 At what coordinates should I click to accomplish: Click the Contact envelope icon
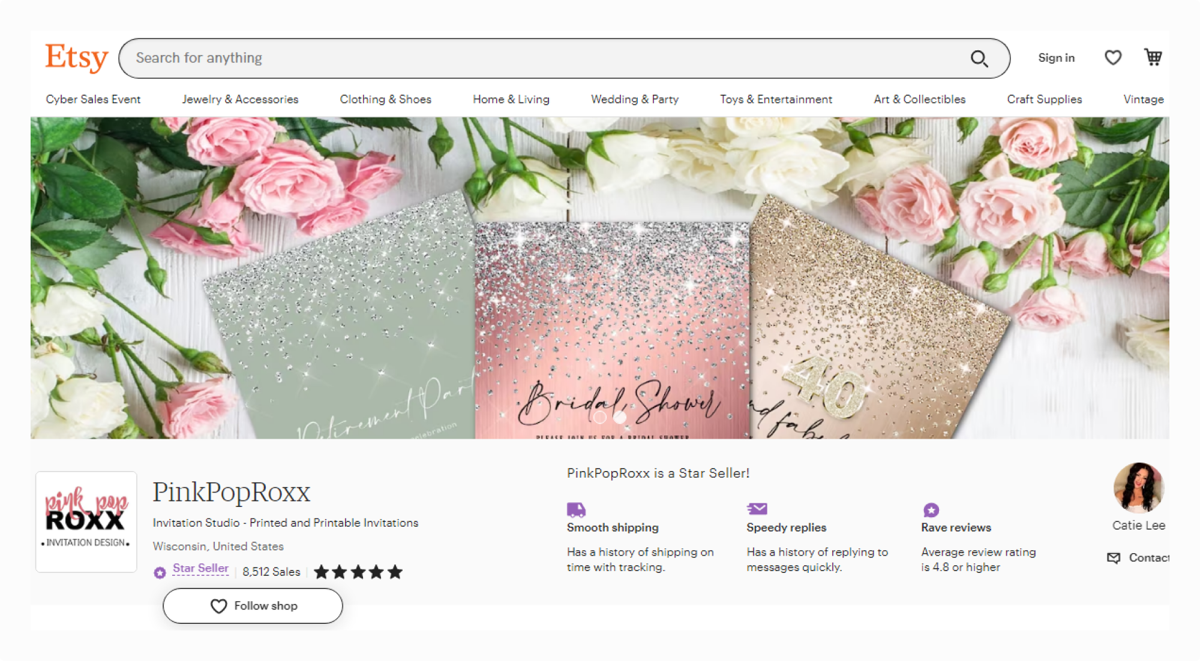click(1114, 558)
